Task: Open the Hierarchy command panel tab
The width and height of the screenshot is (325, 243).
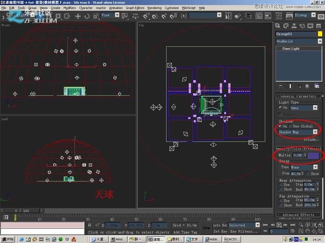Action: [294, 26]
